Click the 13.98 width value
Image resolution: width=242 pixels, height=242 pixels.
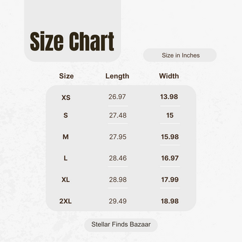169,97
